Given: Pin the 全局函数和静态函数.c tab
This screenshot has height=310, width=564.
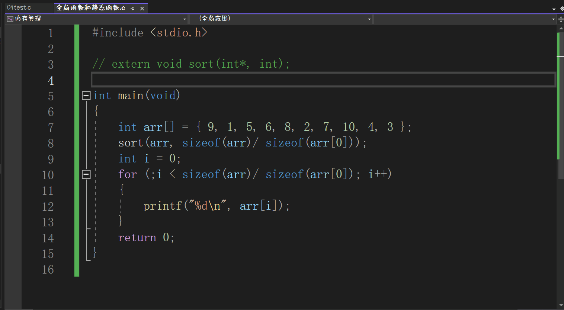Looking at the screenshot, I should (x=133, y=8).
